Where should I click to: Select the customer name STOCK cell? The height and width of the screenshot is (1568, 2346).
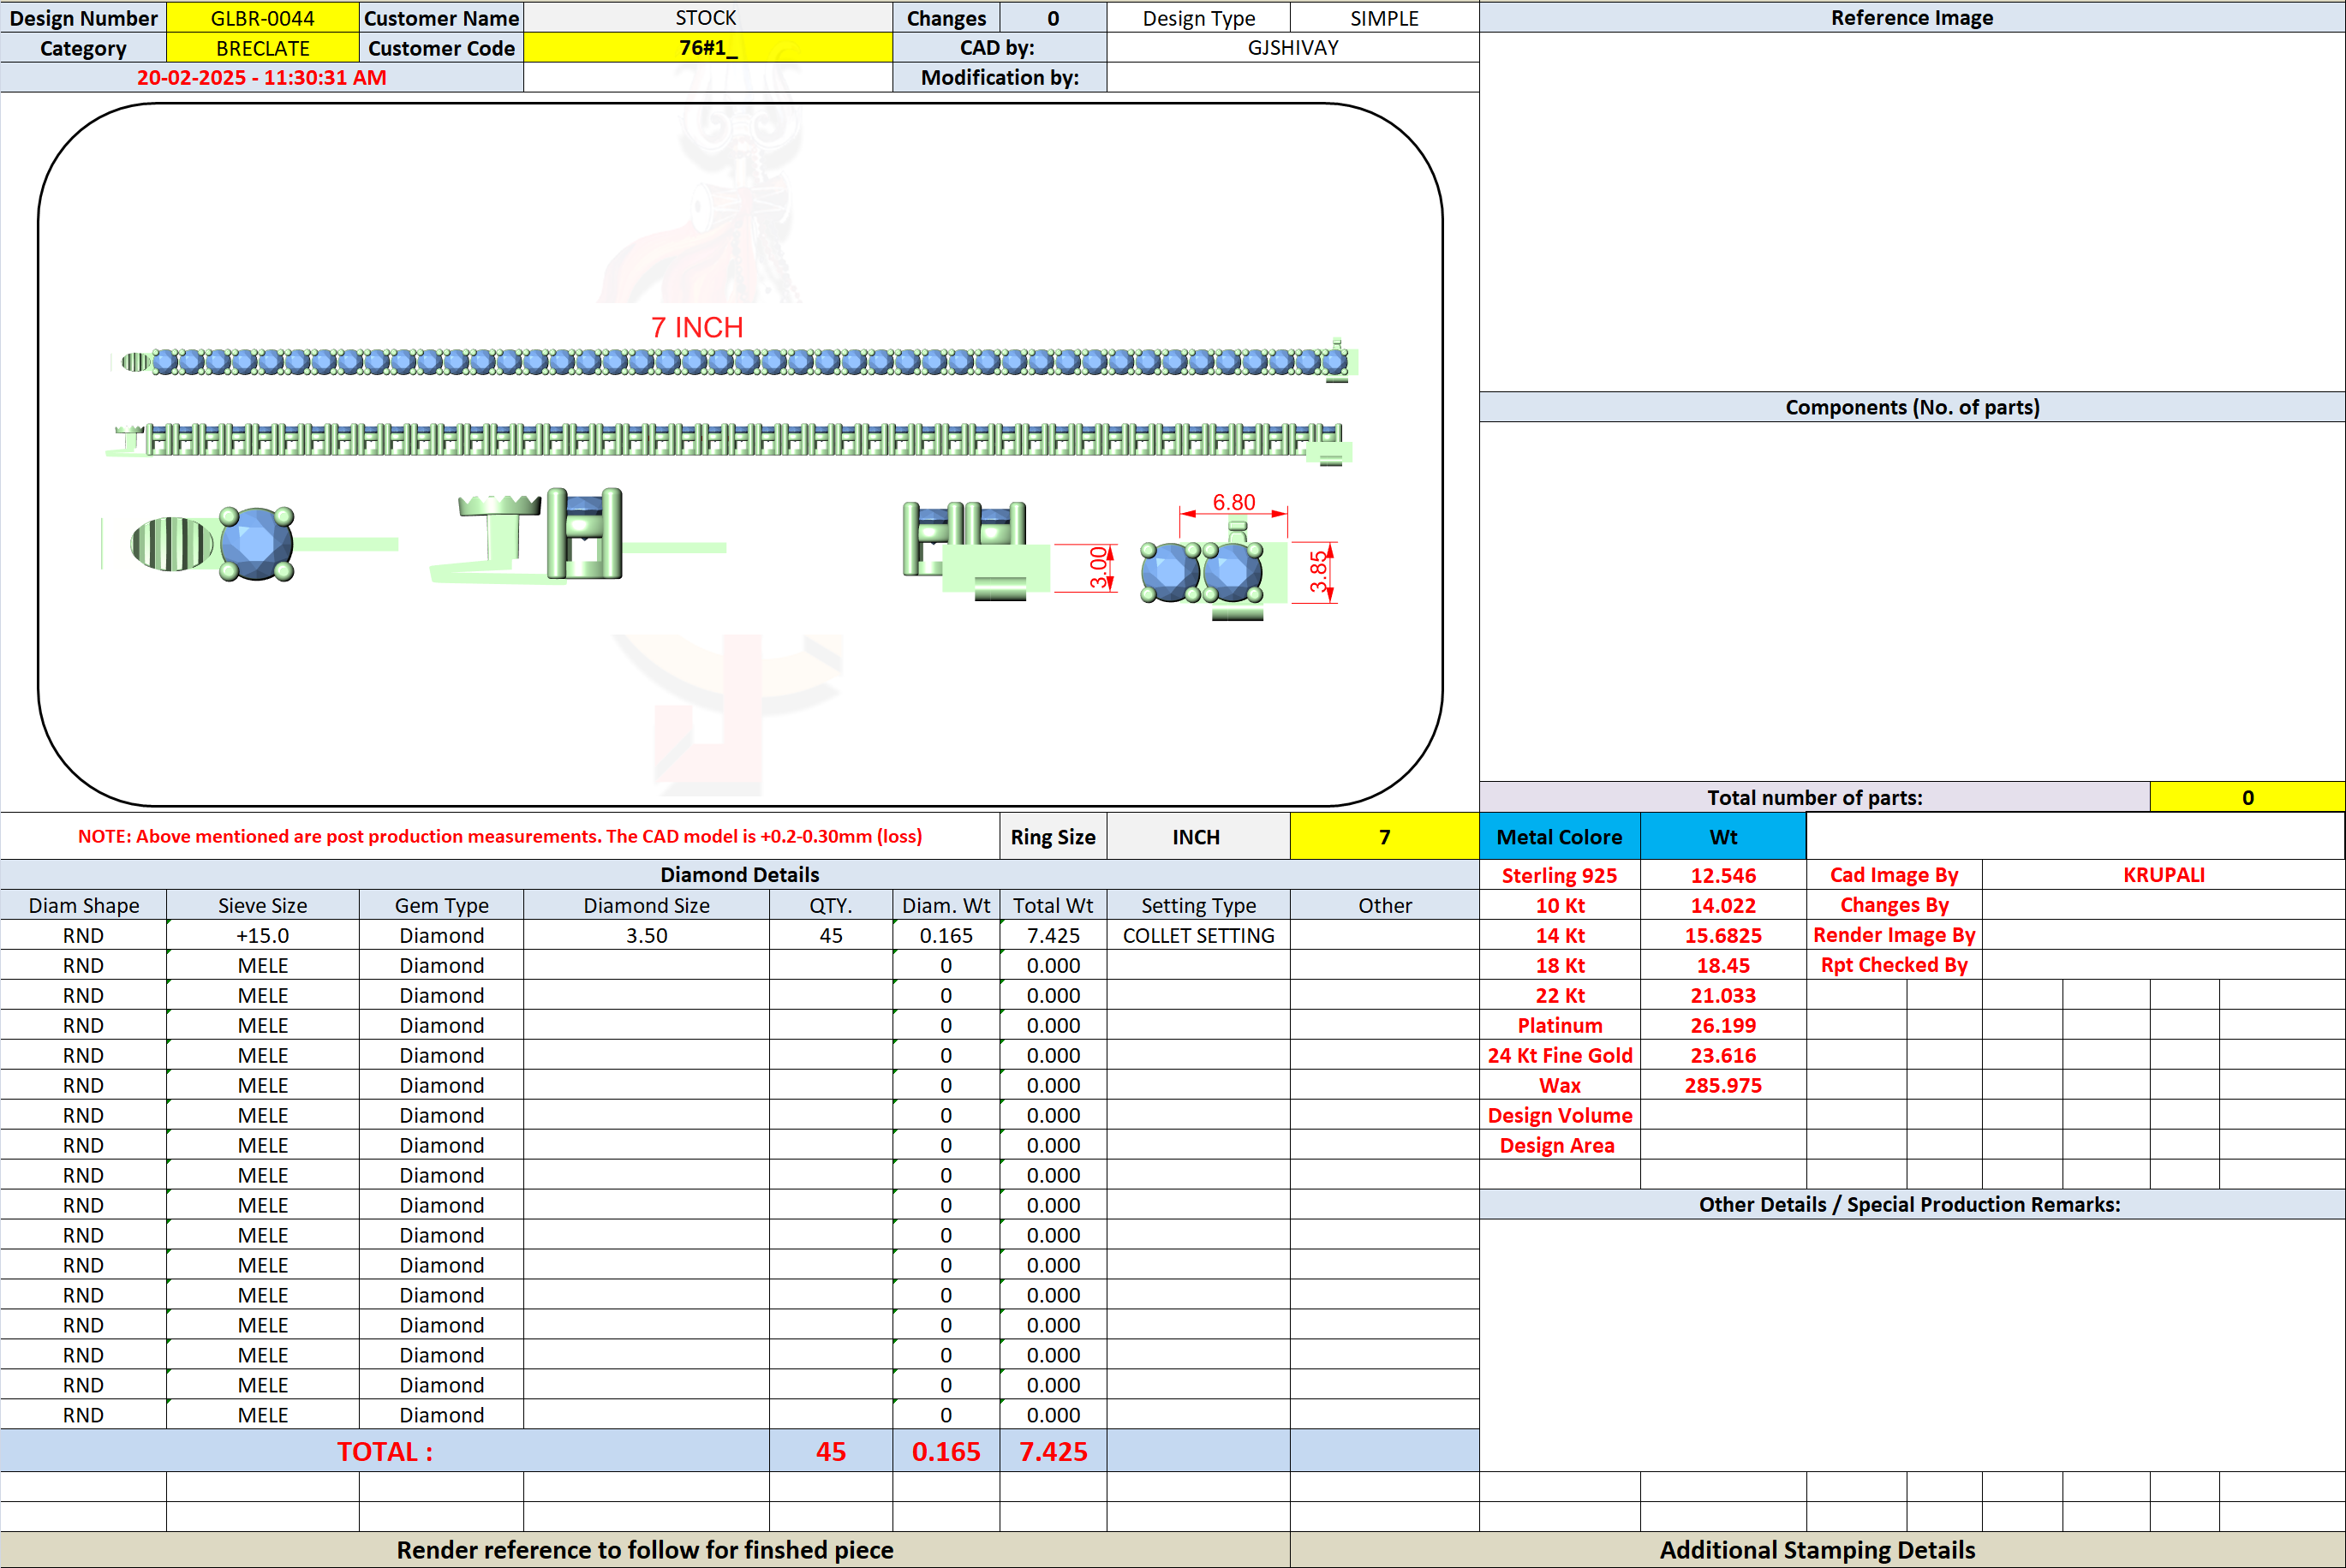[707, 18]
